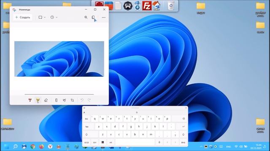The height and width of the screenshot is (151, 270).
Task: Click the zoom magnifier icon in Snipping Tool
Action: [86, 17]
